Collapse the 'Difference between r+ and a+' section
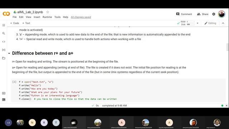This screenshot has height=129, width=229. (x=9, y=53)
